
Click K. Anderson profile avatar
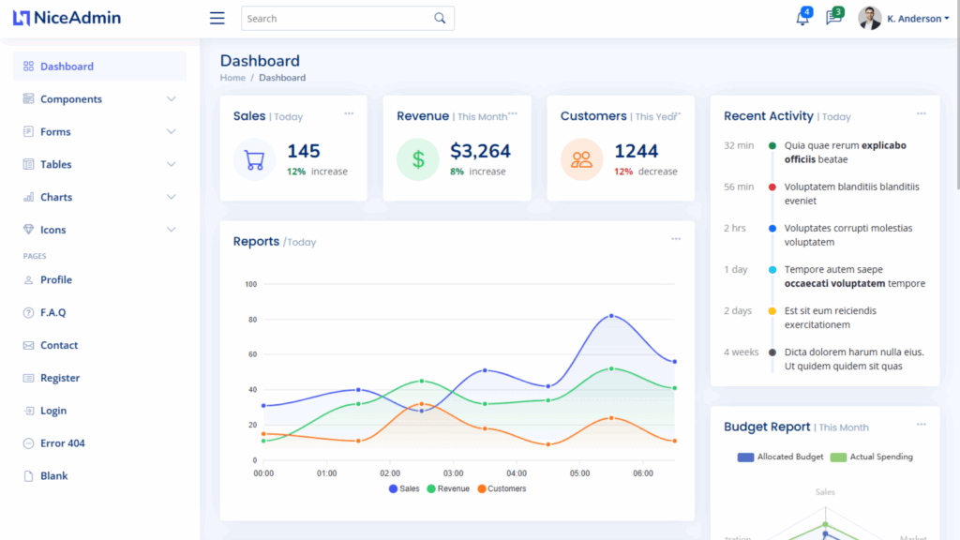869,19
